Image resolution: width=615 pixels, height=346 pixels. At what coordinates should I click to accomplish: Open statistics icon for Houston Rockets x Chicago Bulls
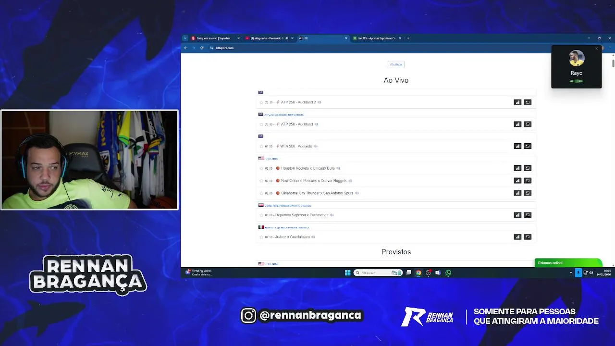tap(517, 168)
